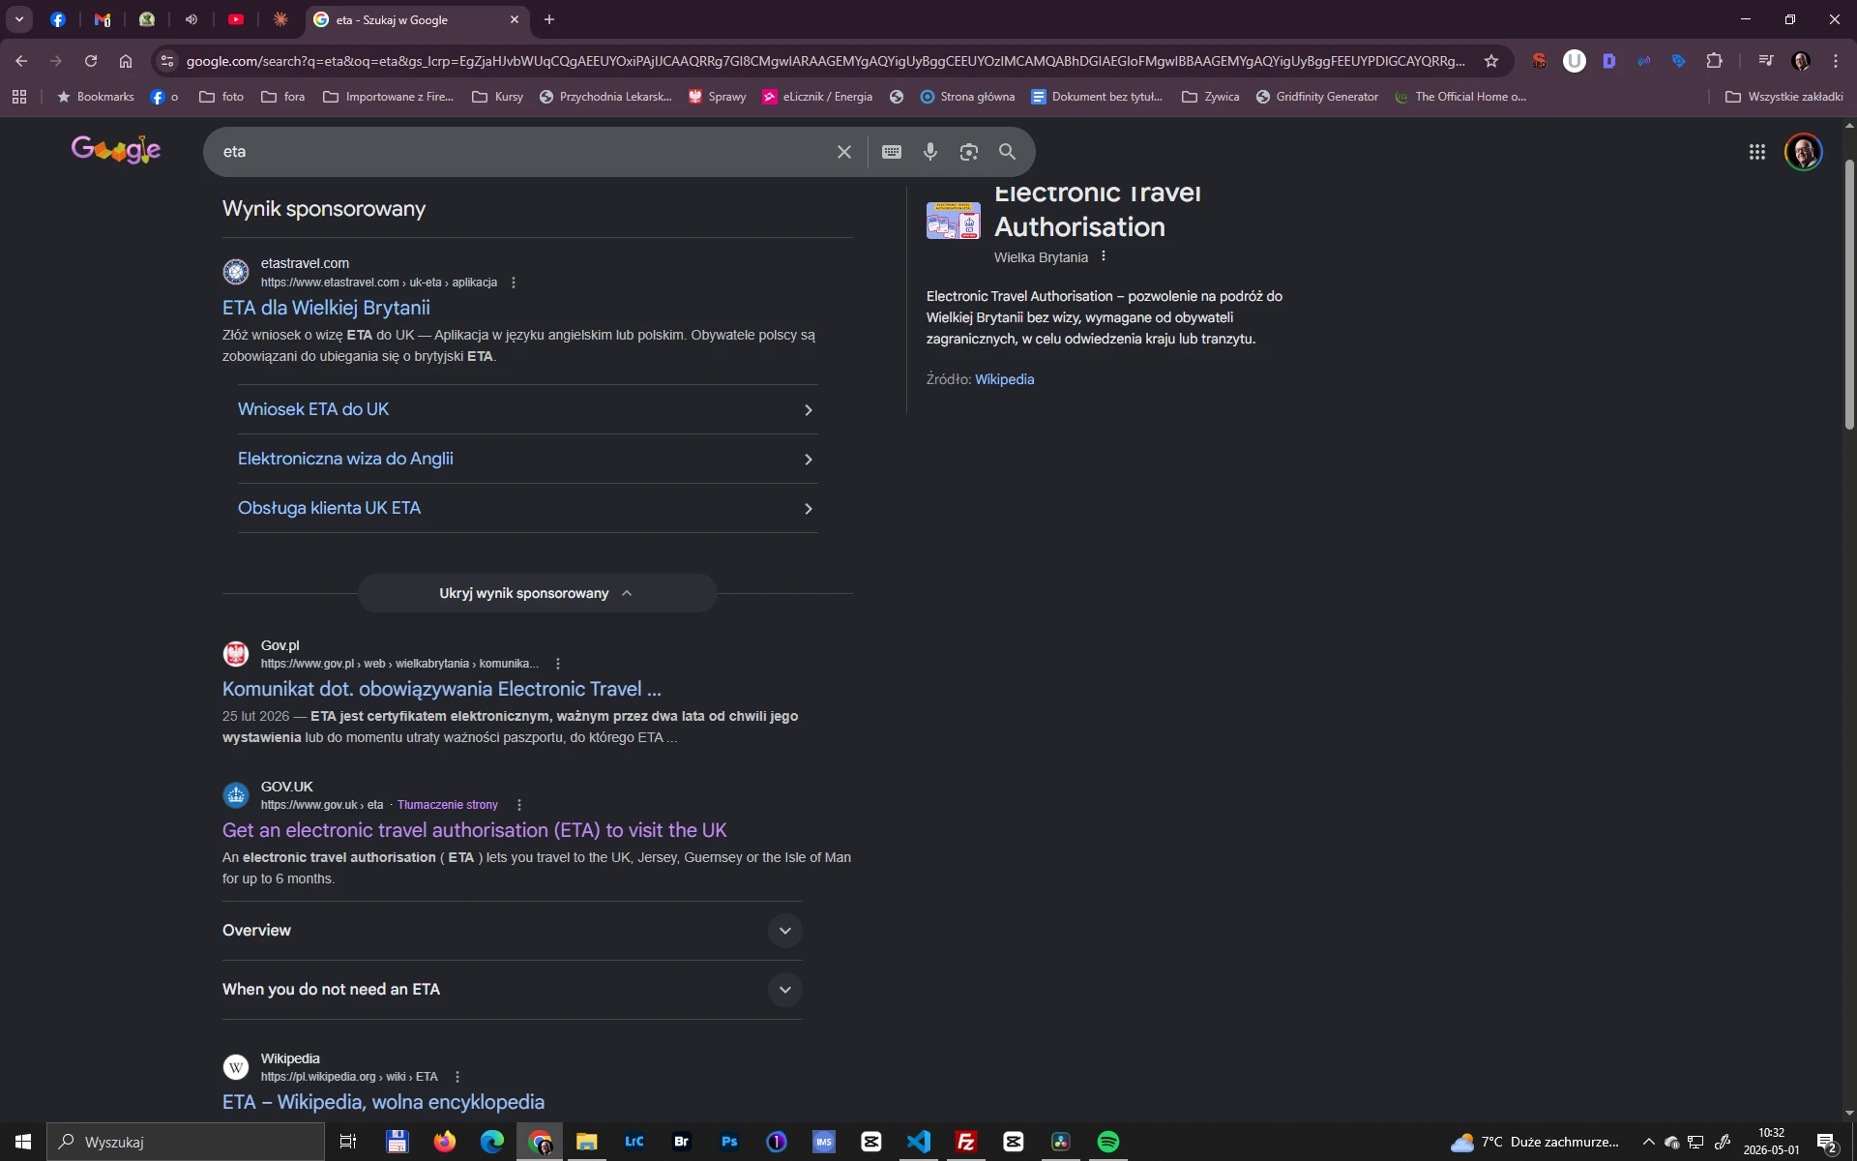
Task: Open the Google account avatar on the page
Action: tap(1804, 152)
